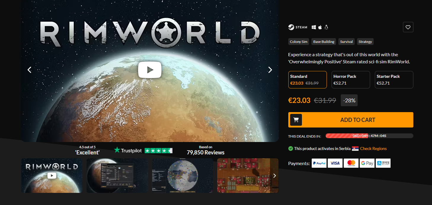
Task: Advance the thumbnail strip with the right arrow
Action: point(274,176)
